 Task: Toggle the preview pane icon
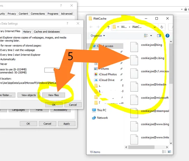[x=159, y=36]
